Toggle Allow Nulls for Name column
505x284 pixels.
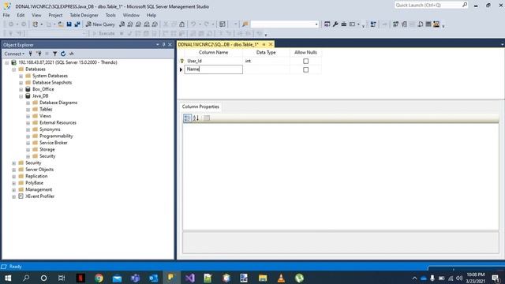pos(305,69)
